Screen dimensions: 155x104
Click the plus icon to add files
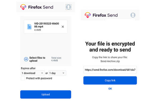pos(26,59)
